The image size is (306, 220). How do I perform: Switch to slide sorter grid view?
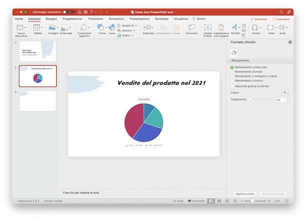tap(219, 201)
